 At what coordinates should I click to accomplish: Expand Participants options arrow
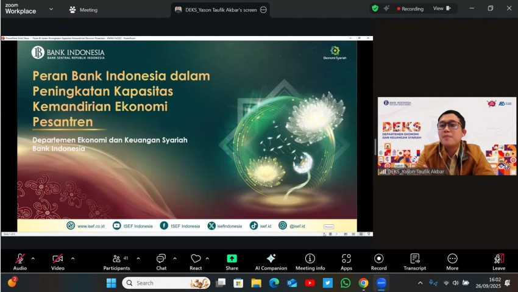[138, 258]
